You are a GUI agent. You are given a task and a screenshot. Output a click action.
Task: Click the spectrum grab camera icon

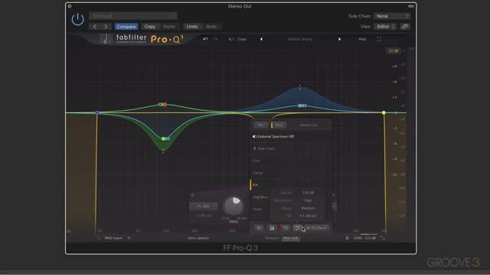pos(273,228)
